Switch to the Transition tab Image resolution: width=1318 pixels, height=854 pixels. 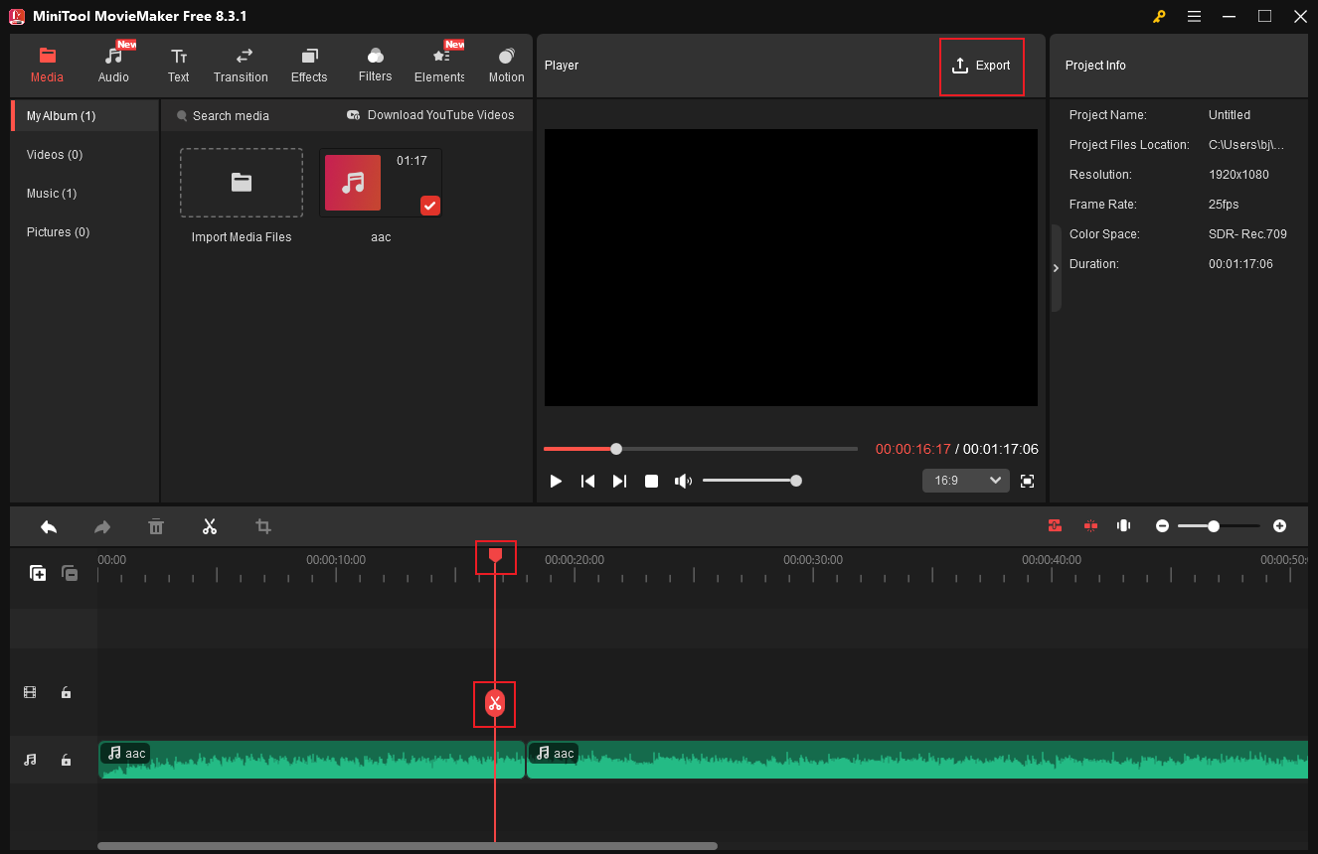coord(241,64)
